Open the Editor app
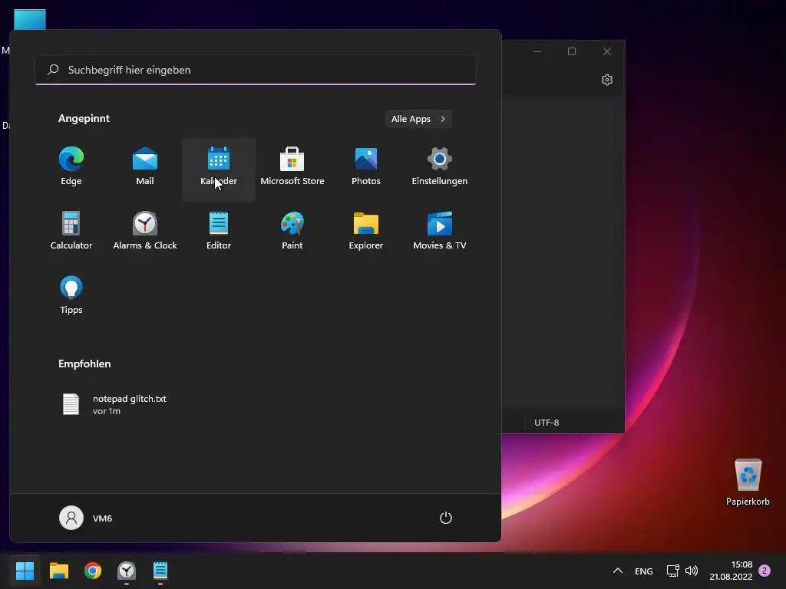This screenshot has width=786, height=589. point(219,232)
